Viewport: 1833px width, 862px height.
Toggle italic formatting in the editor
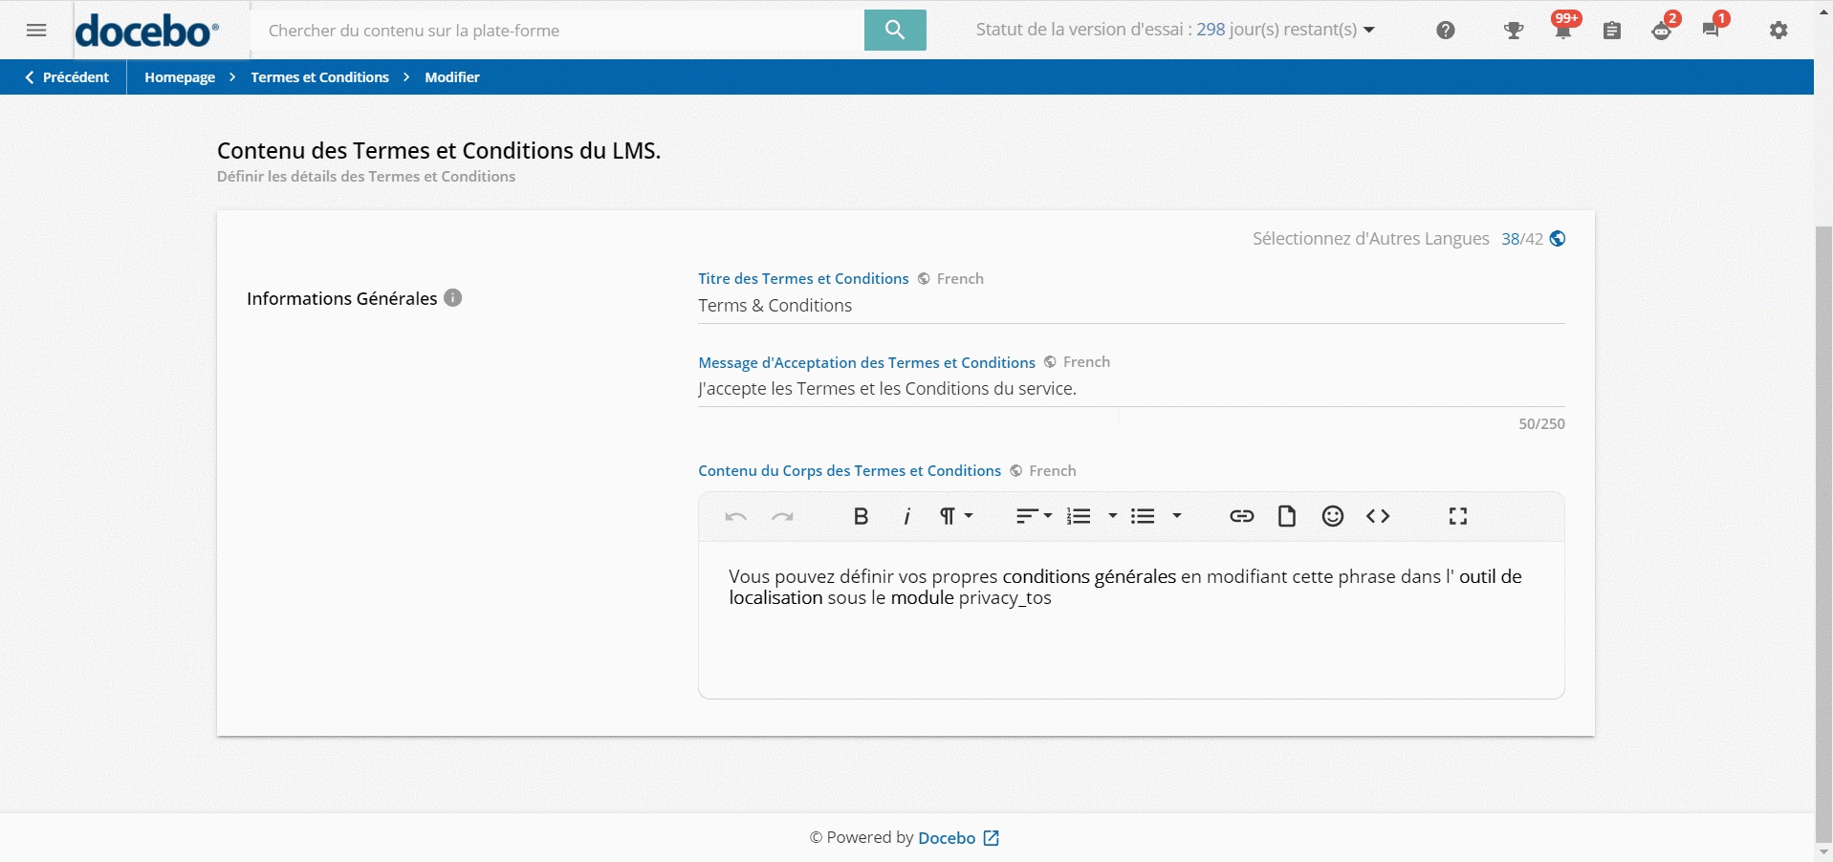(x=906, y=517)
